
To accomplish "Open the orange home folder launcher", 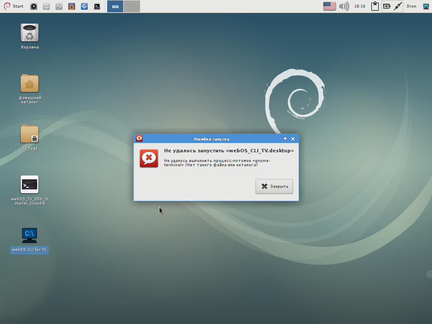I will point(72,6).
